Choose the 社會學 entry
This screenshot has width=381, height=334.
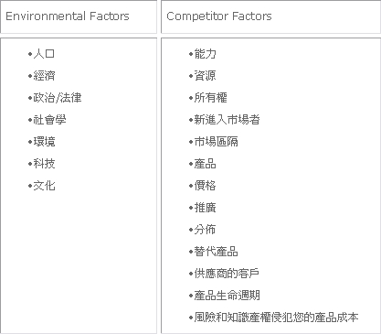(49, 120)
